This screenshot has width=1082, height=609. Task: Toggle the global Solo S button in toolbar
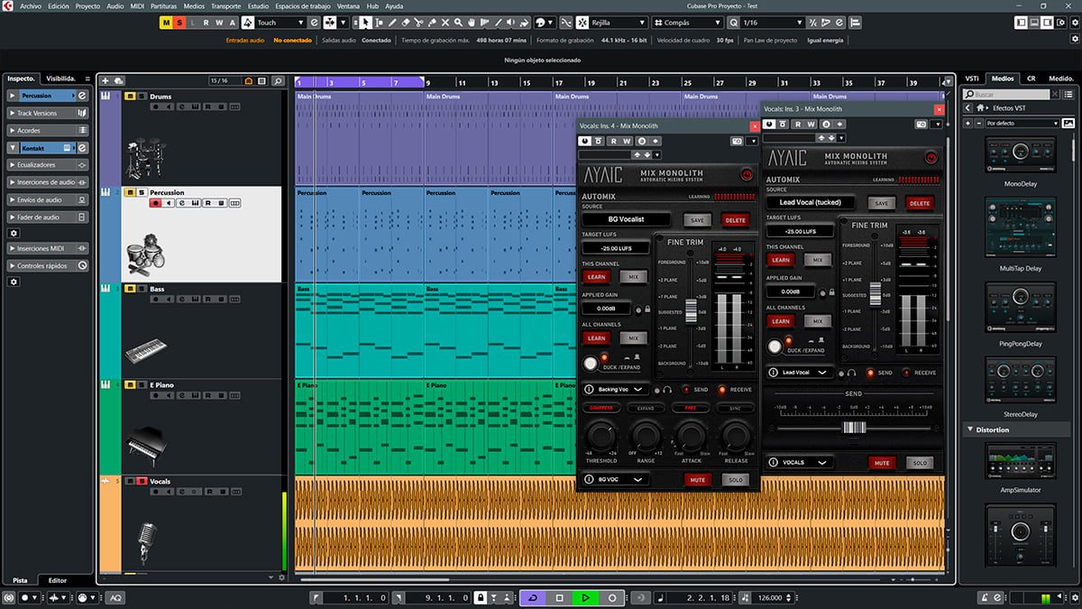179,22
